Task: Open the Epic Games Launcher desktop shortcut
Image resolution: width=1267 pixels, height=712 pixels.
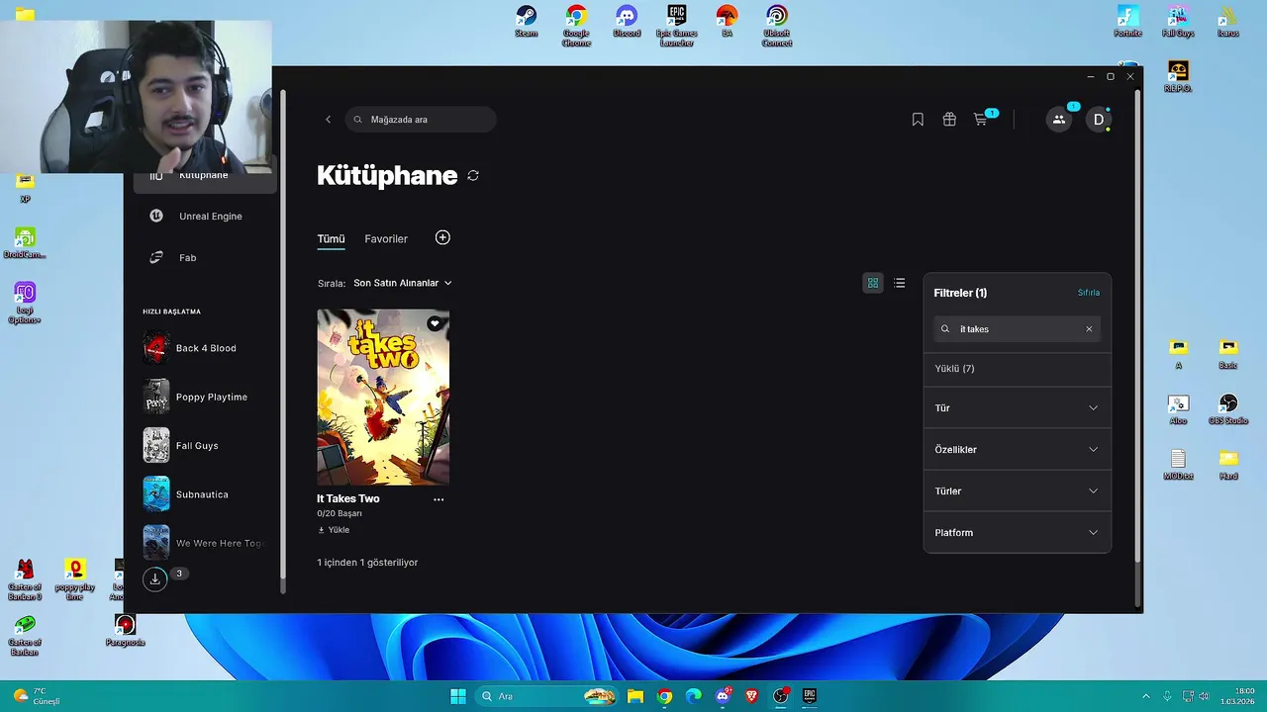Action: coord(677,25)
